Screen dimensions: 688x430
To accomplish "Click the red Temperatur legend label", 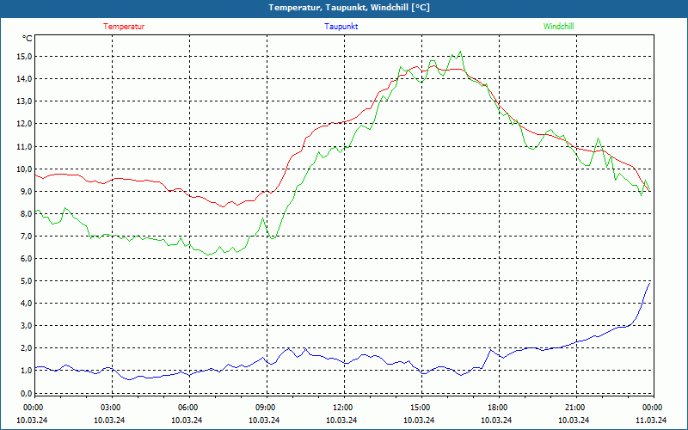I will click(x=124, y=27).
